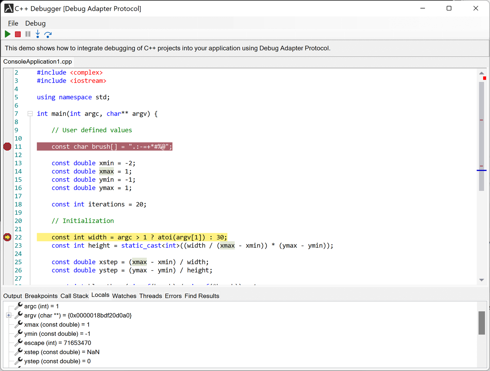Viewport: 490px width, 371px height.
Task: Stop debugging with the red square icon
Action: 18,34
